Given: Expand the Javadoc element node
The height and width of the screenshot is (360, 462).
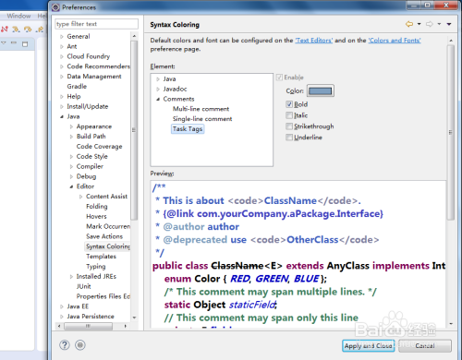Looking at the screenshot, I should tap(158, 89).
